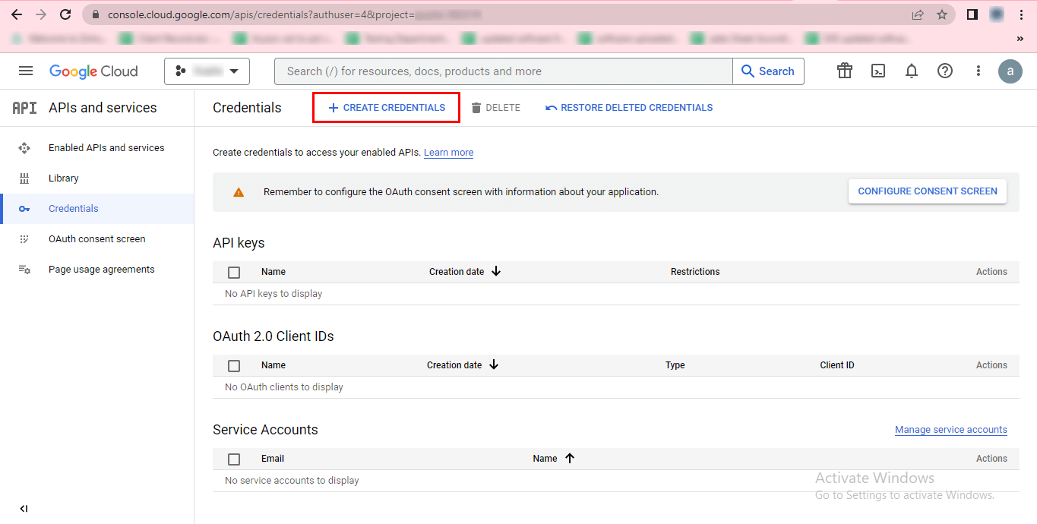Screen dimensions: 1037x524
Task: Select all Service Accounts checkbox
Action: pos(234,459)
